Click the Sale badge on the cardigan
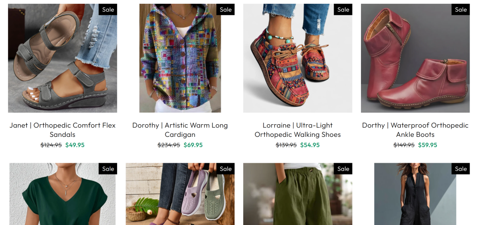 (225, 9)
